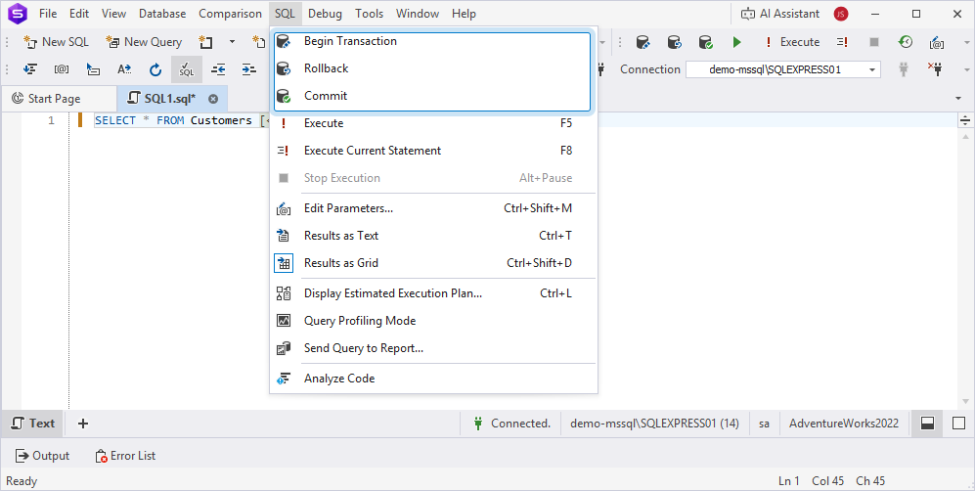Click the [@] bracket toolbar icon
975x491 pixels.
click(62, 69)
